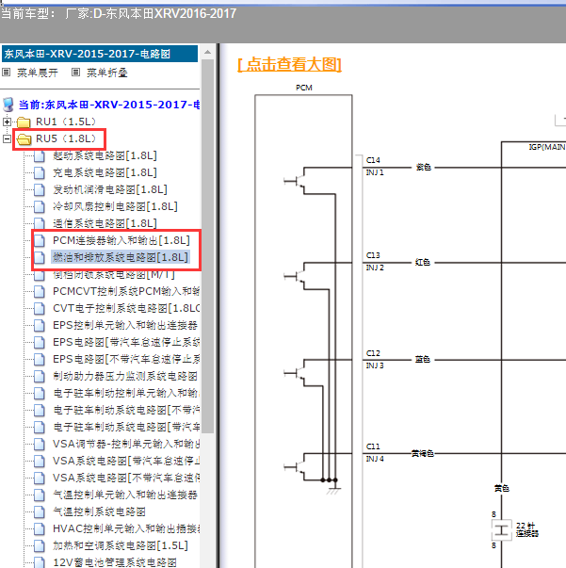Viewport: 566px width, 568px height.
Task: Select the RU1 (1.5L) folder icon
Action: pos(24,122)
